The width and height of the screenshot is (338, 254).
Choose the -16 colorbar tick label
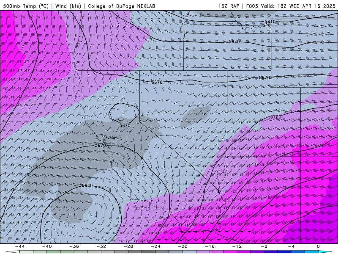(210, 246)
